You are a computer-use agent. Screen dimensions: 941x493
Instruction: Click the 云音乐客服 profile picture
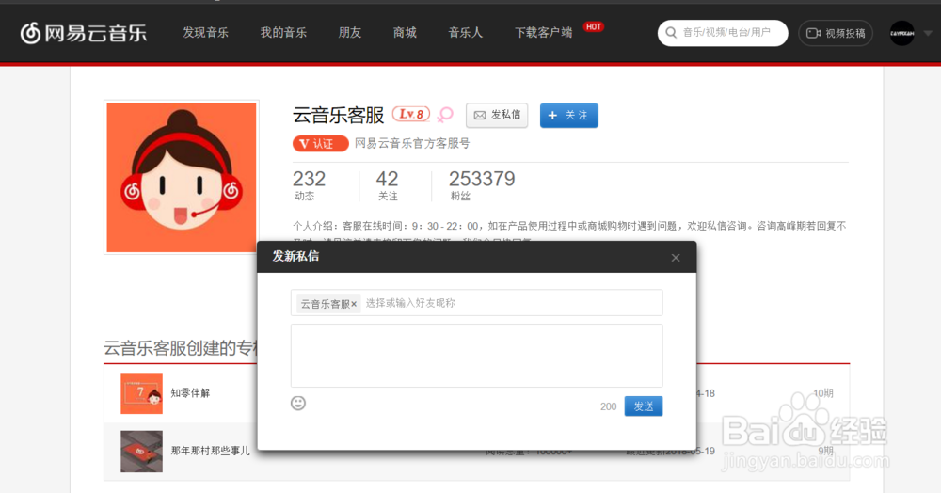182,177
